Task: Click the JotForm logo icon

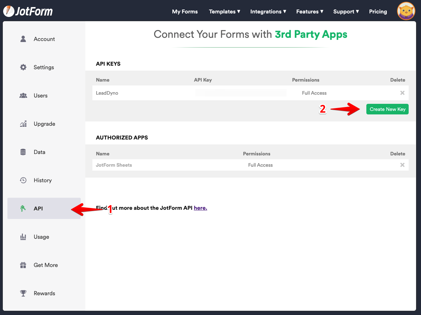Action: [x=8, y=11]
